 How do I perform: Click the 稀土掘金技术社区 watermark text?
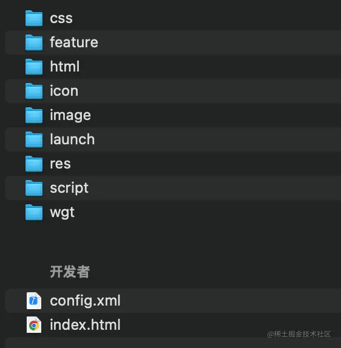pyautogui.click(x=299, y=334)
